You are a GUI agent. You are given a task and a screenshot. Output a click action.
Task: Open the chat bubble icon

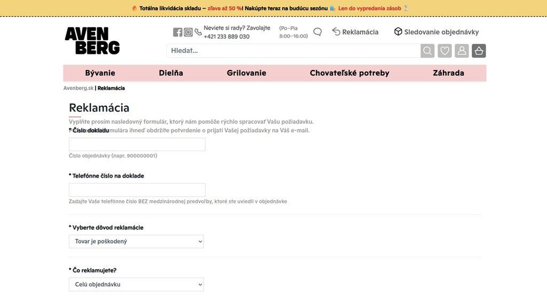pyautogui.click(x=317, y=32)
